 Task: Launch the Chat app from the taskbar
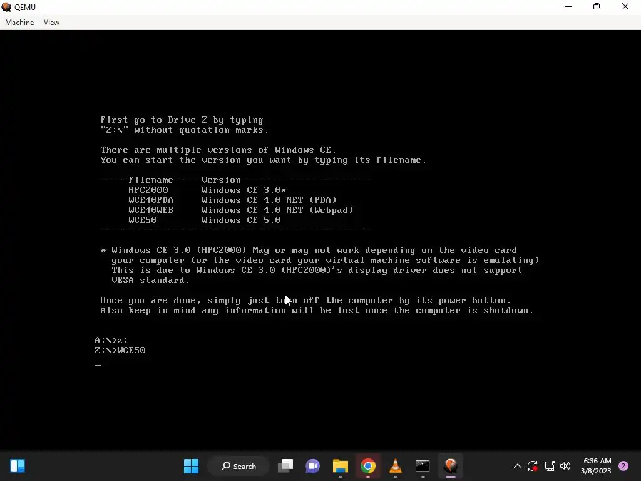pos(313,466)
